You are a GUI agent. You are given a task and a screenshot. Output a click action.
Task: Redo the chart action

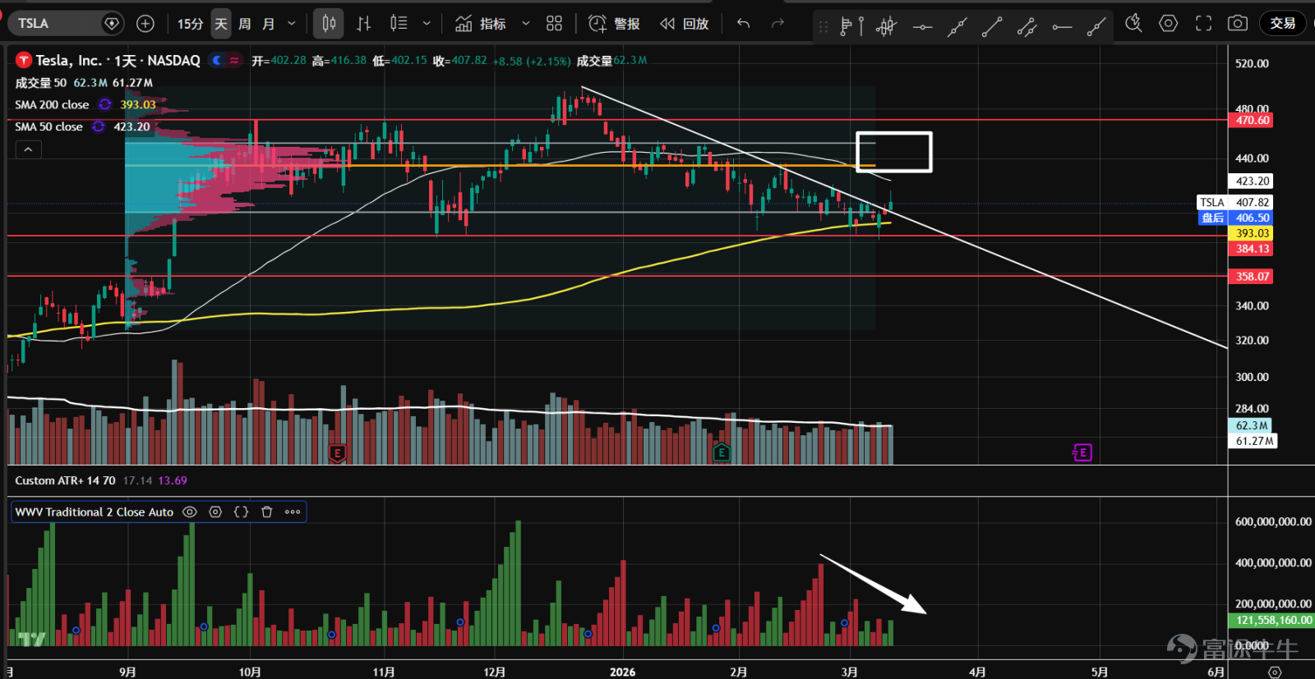point(777,24)
